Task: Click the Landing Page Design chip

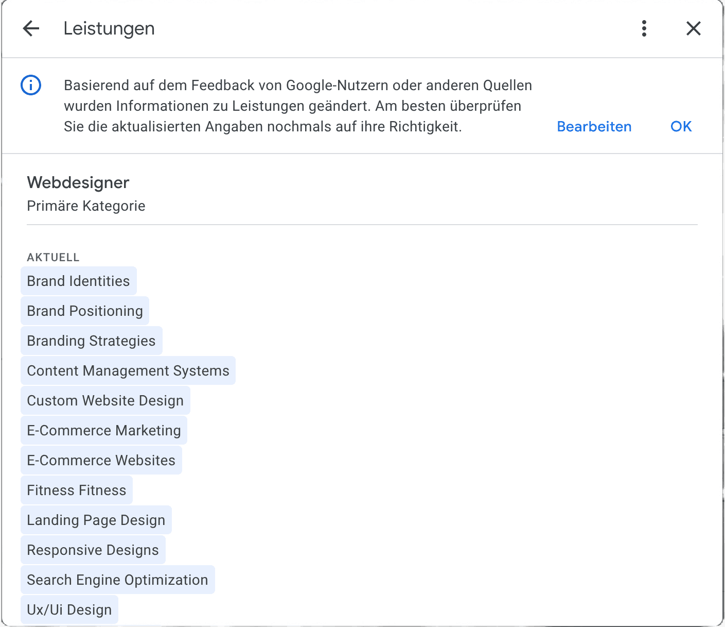Action: click(x=96, y=520)
